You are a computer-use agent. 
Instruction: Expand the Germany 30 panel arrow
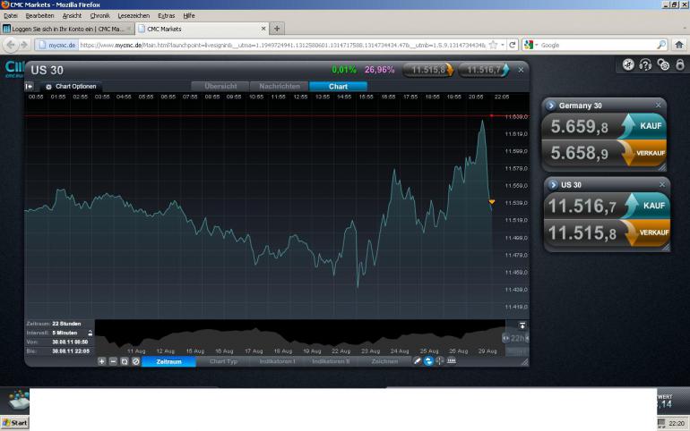pos(550,106)
